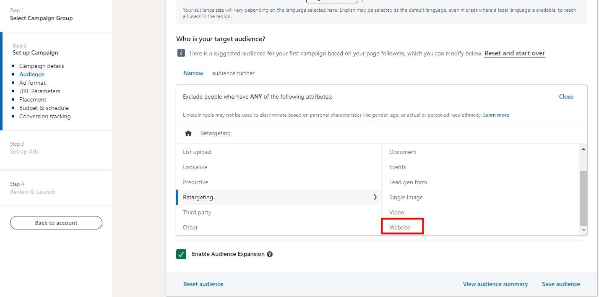Click the attribute list scrollbar thumb
599x297 pixels.
583,198
